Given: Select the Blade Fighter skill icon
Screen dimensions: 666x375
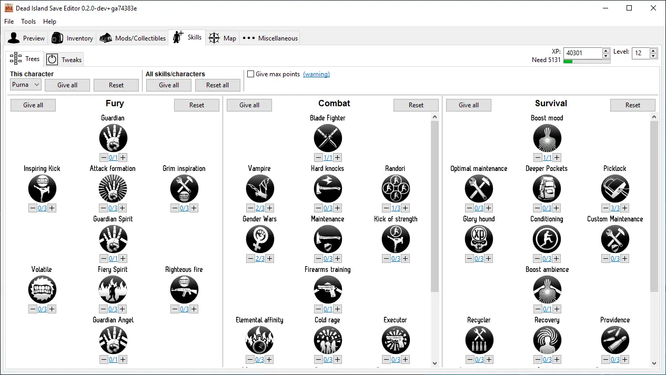Looking at the screenshot, I should [x=328, y=138].
